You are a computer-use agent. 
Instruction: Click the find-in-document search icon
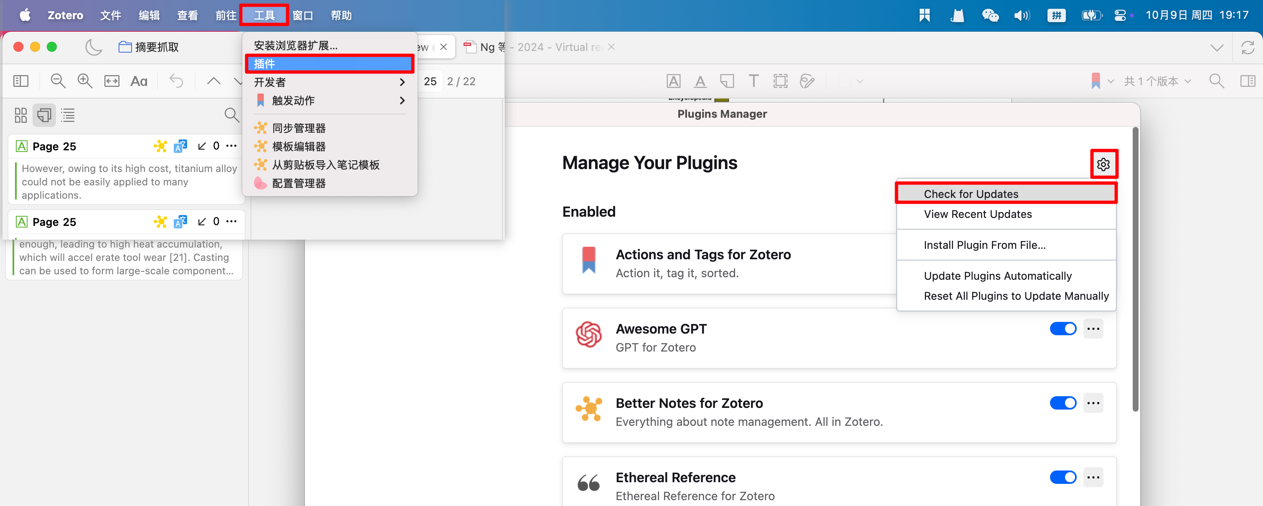1216,81
